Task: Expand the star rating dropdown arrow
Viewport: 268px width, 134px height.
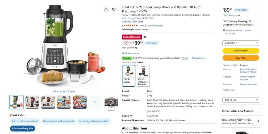Action: tap(137, 26)
